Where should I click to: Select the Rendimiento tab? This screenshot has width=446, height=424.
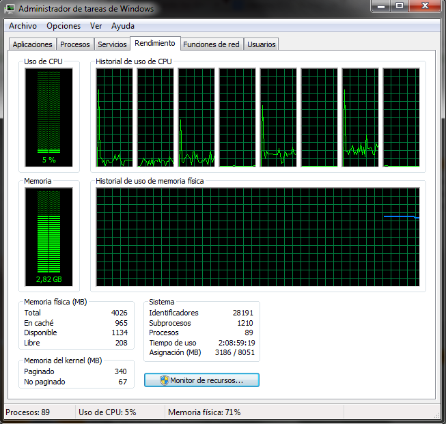click(155, 43)
